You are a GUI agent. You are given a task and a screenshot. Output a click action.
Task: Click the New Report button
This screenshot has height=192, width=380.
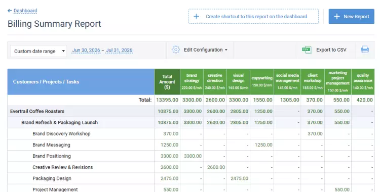click(352, 17)
